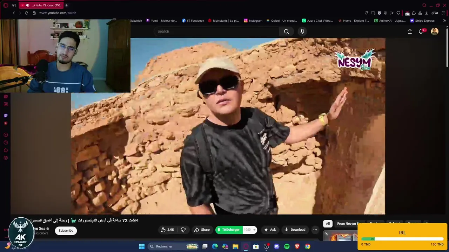Image resolution: width=449 pixels, height=252 pixels.
Task: Click the browser toolbar heart icon
Action: [x=398, y=13]
